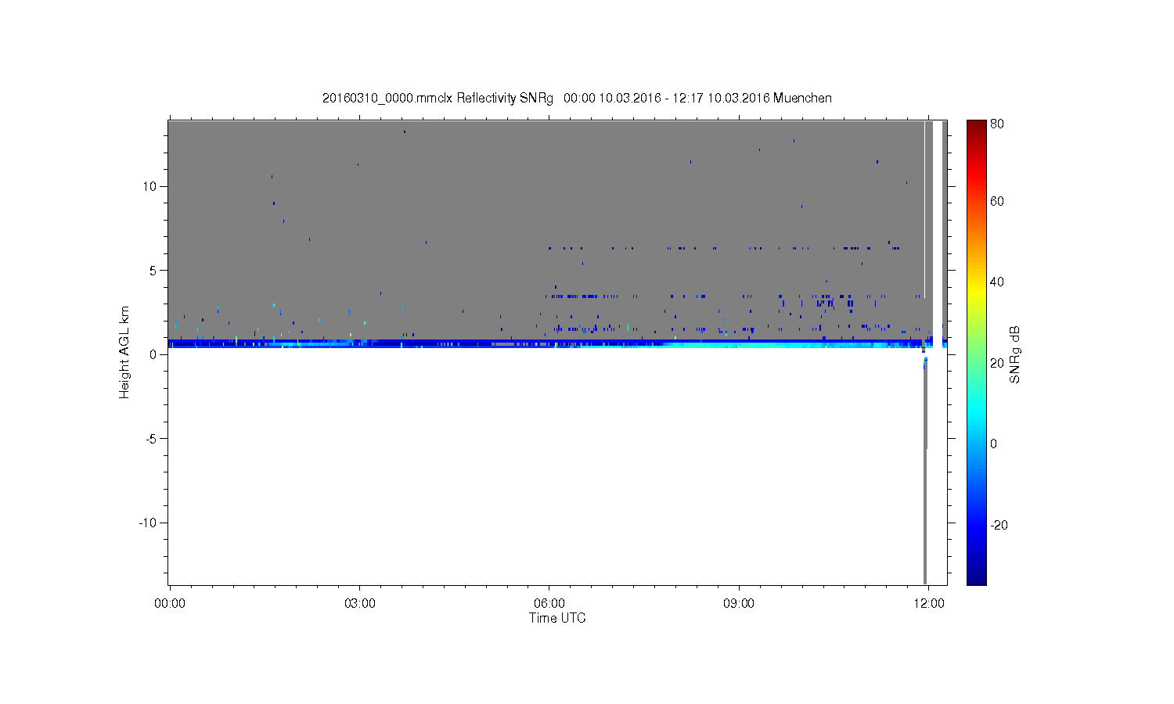Viewport: 1174px width, 704px height.
Task: Click the height axis tick label 5
Action: (154, 271)
